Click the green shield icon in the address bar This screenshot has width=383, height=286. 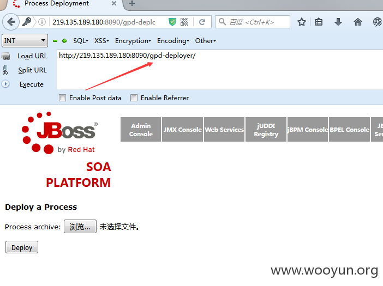point(172,22)
